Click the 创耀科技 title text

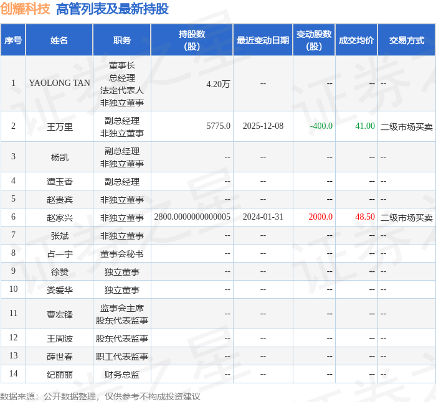tap(25, 9)
